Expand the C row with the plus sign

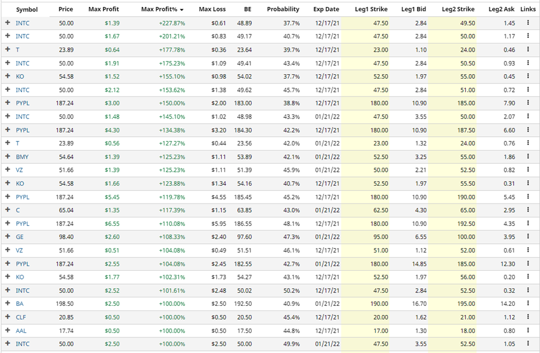[x=7, y=210]
